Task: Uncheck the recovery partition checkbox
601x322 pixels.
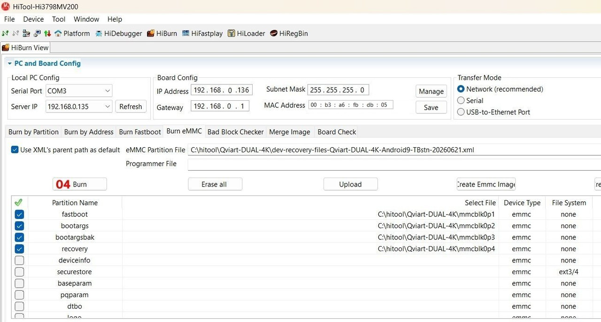Action: (x=19, y=249)
